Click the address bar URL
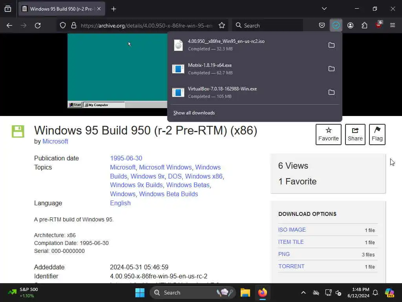402x302 pixels. click(x=146, y=26)
